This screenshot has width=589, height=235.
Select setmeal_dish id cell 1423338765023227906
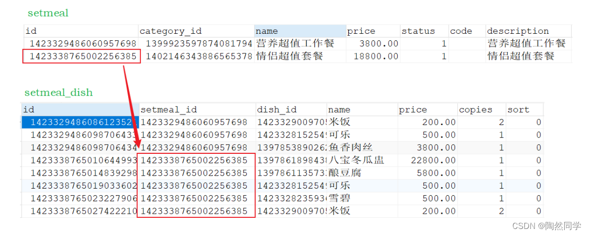(x=80, y=198)
